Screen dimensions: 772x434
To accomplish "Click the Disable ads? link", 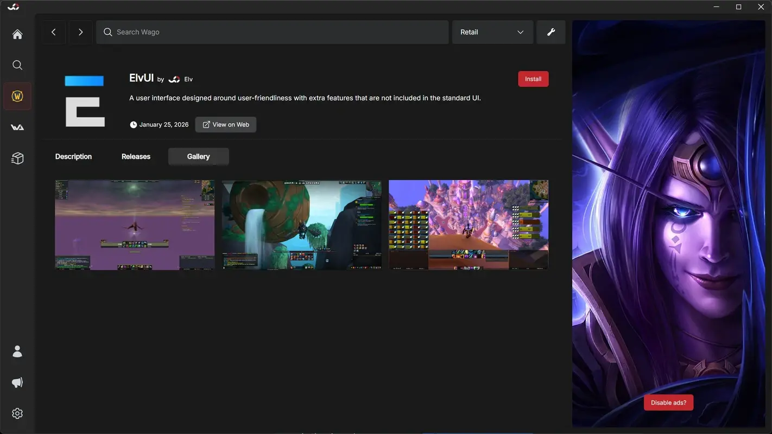I will [x=668, y=402].
